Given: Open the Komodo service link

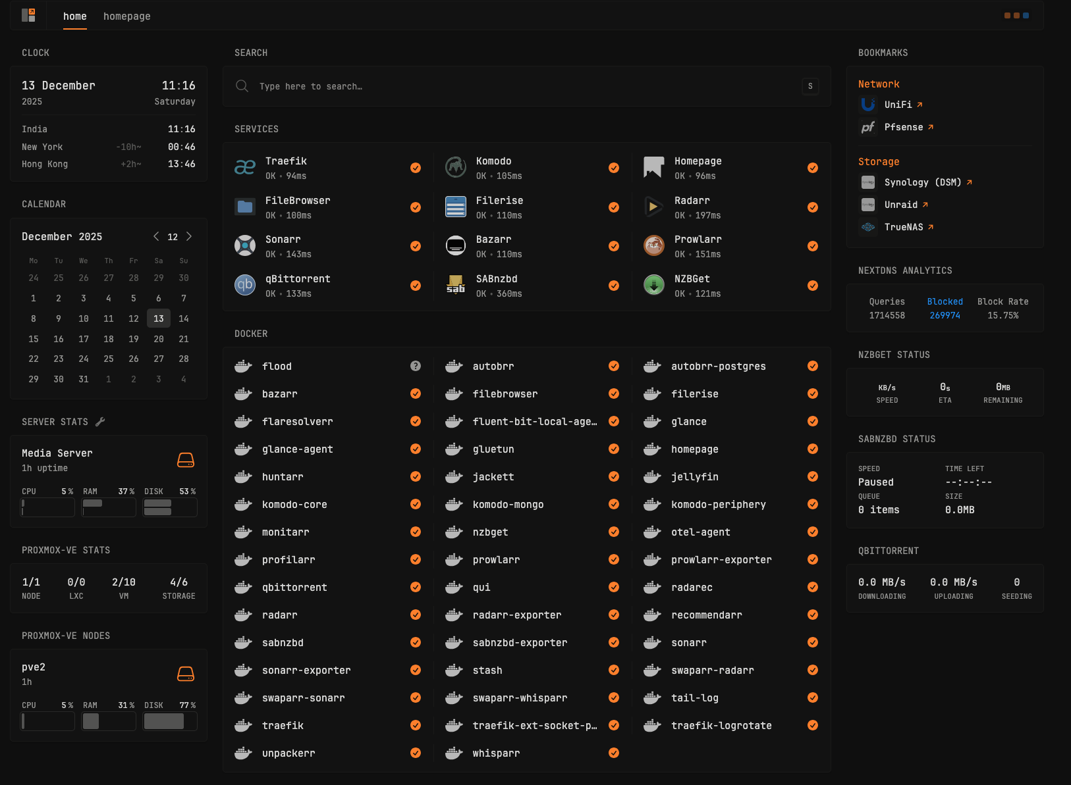Looking at the screenshot, I should pyautogui.click(x=493, y=161).
